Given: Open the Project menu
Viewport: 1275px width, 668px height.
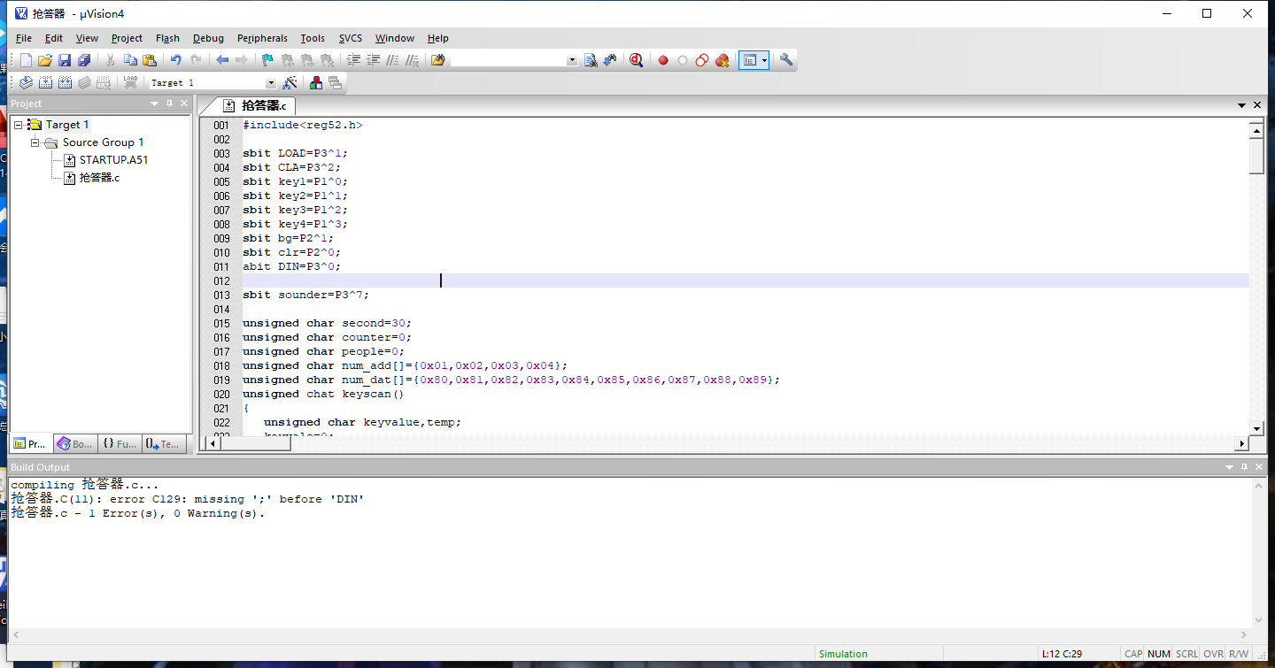Looking at the screenshot, I should point(127,38).
